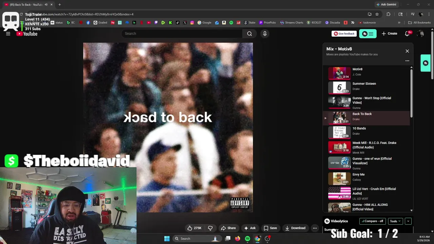Image resolution: width=434 pixels, height=244 pixels.
Task: Open the KICKLET bookmark
Action: pyautogui.click(x=314, y=23)
